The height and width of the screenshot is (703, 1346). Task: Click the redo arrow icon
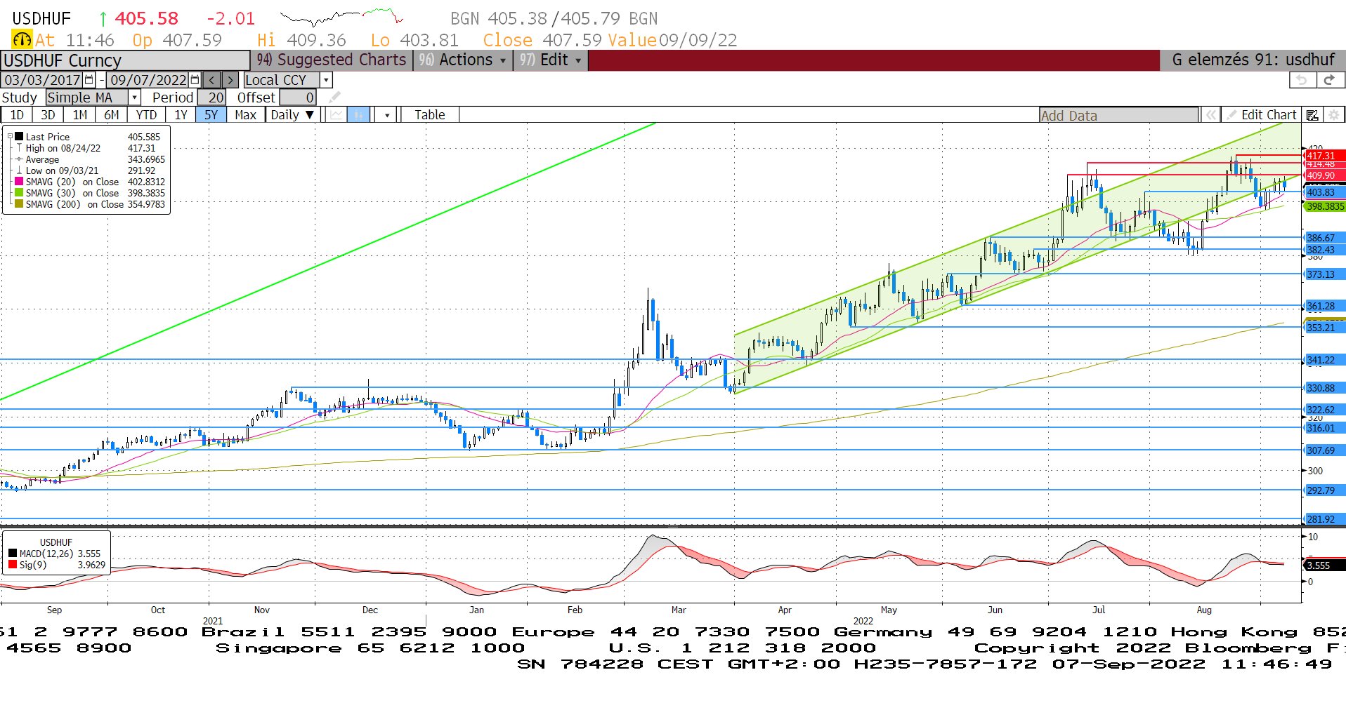1328,80
